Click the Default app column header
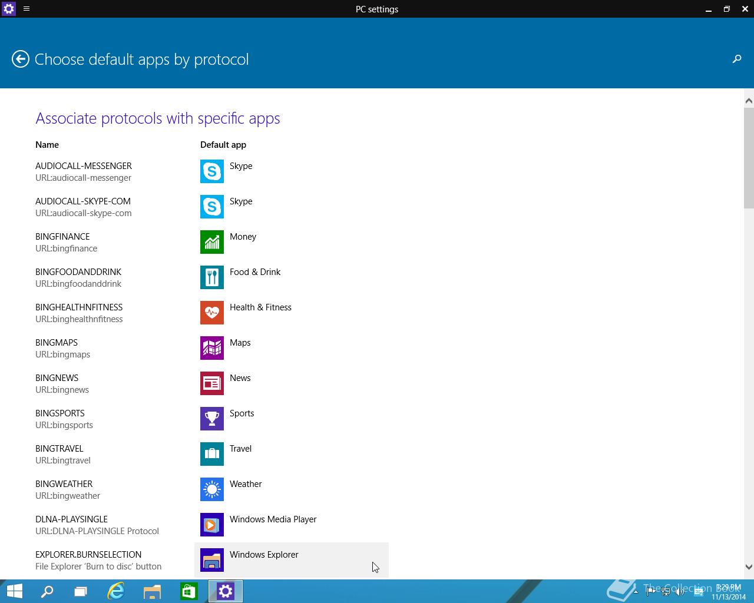The height and width of the screenshot is (603, 754). pyautogui.click(x=223, y=145)
